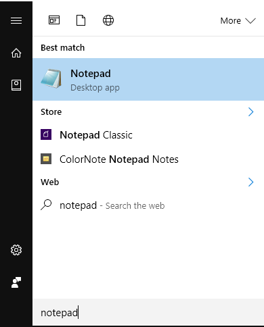Viewport: 264px width, 327px height.
Task: Expand the More filters dropdown
Action: point(238,21)
